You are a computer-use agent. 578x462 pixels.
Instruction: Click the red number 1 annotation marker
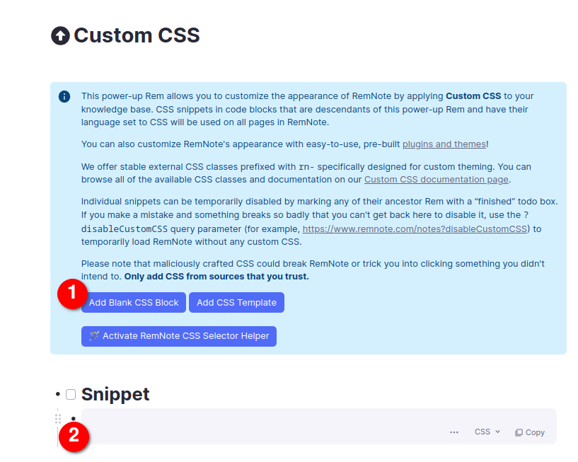[72, 294]
